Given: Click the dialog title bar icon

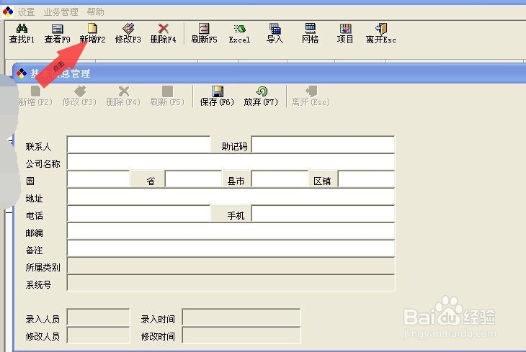Looking at the screenshot, I should pos(21,73).
